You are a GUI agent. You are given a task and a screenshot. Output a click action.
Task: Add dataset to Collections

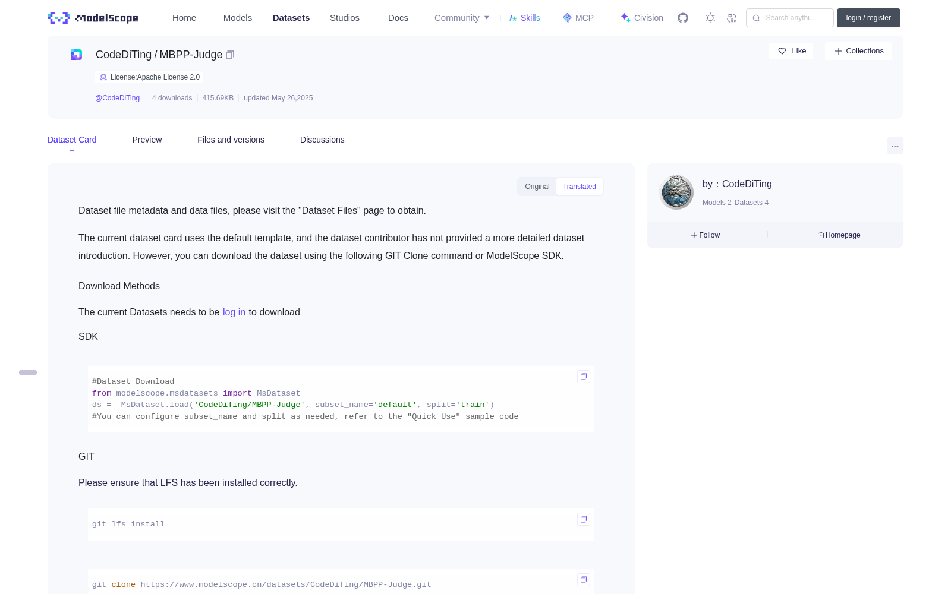tap(858, 51)
